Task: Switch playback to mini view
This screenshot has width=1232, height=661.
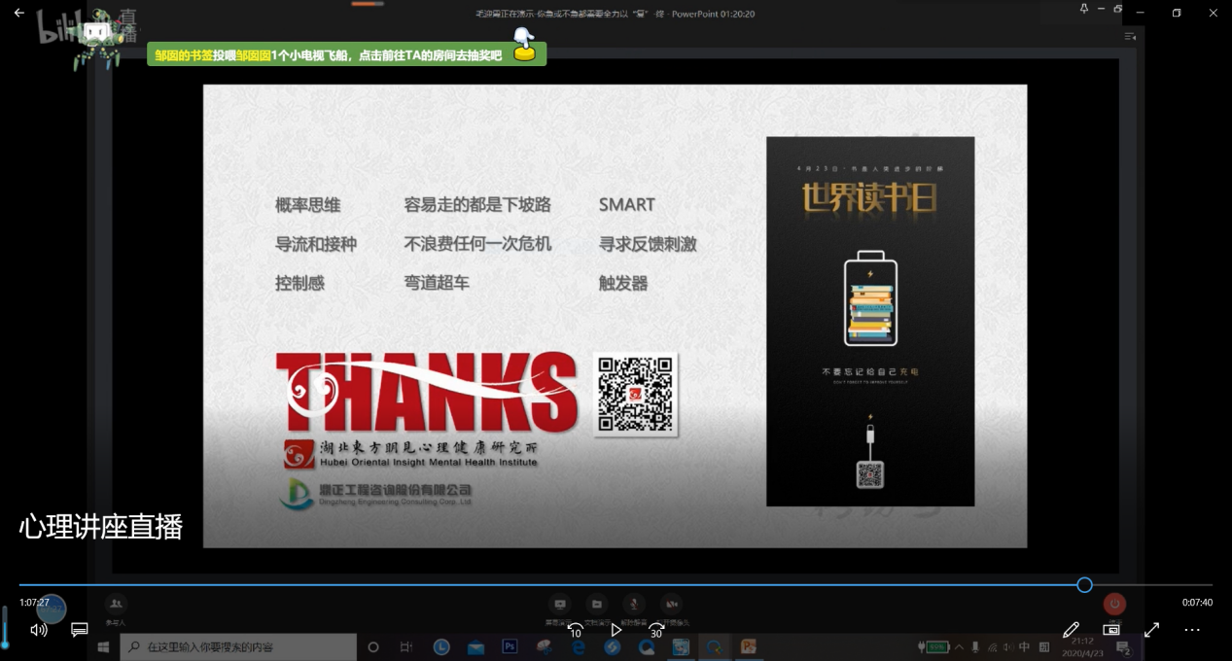Action: tap(1111, 630)
